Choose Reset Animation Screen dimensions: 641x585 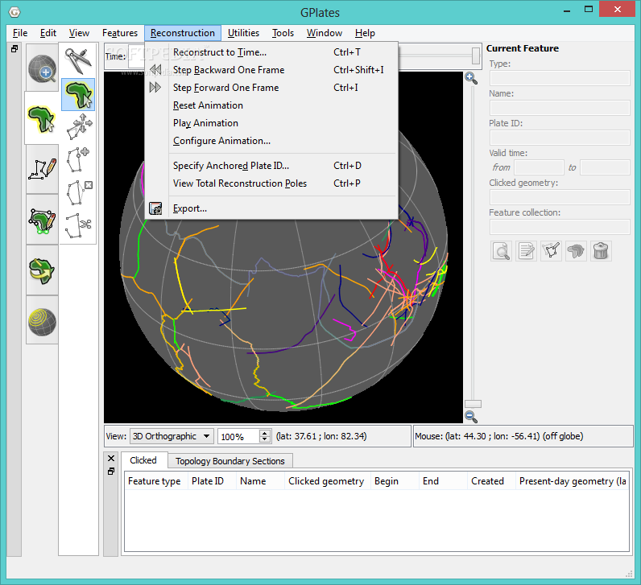click(x=271, y=105)
